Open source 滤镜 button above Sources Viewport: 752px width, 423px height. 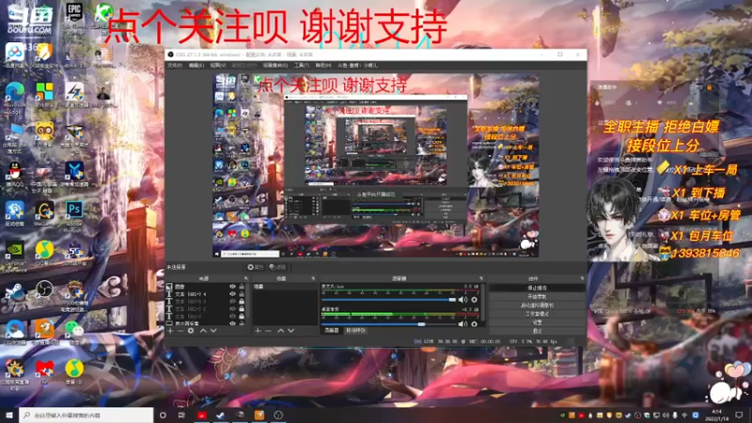pyautogui.click(x=277, y=267)
